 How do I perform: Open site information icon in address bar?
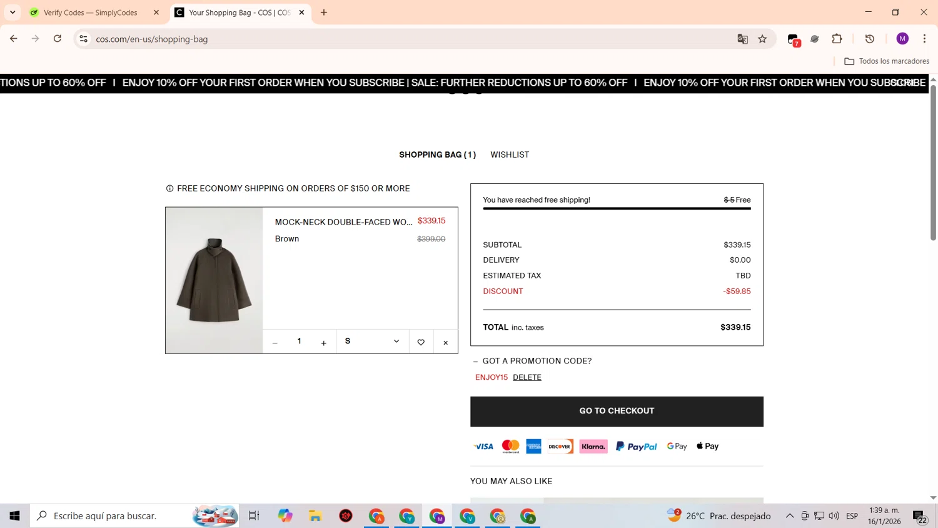(83, 39)
